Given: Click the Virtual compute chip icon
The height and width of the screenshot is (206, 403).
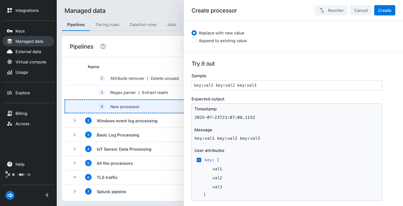Looking at the screenshot, I should point(10,62).
